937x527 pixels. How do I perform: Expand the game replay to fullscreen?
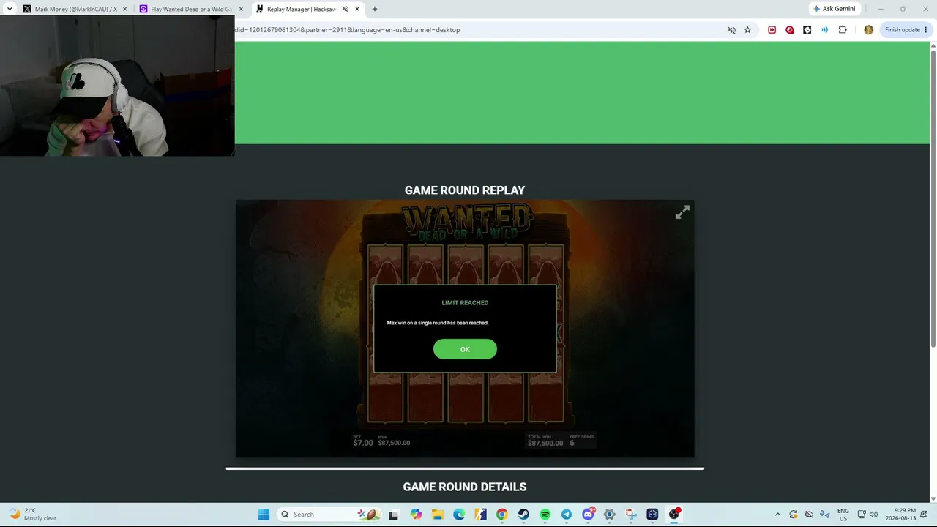682,212
